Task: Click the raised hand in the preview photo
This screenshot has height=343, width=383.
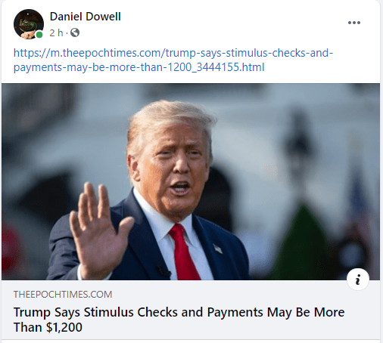Action: [x=100, y=230]
